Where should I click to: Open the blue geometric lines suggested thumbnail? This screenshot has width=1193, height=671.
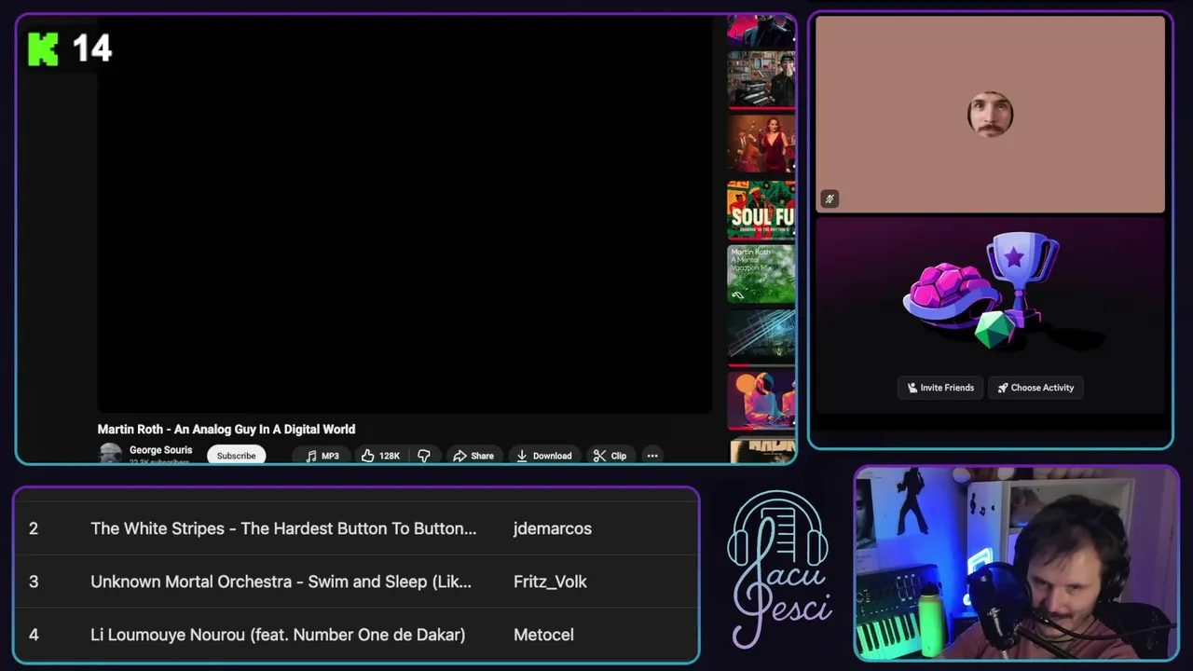(x=761, y=337)
